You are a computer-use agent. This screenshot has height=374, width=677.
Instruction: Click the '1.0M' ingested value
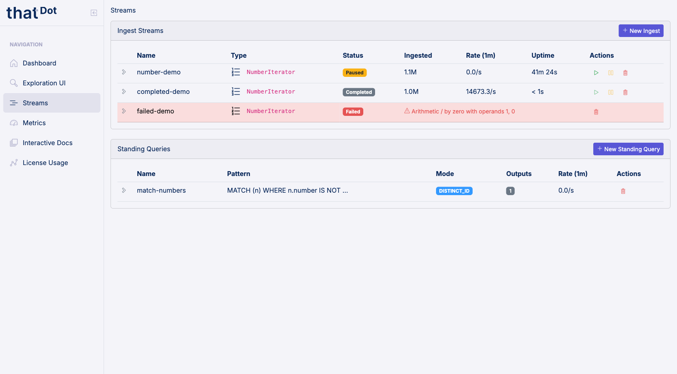[x=411, y=91]
